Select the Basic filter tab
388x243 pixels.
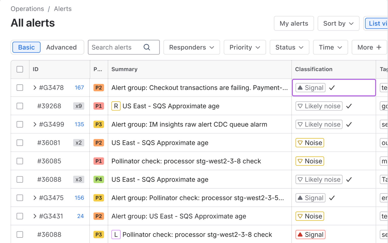[26, 47]
